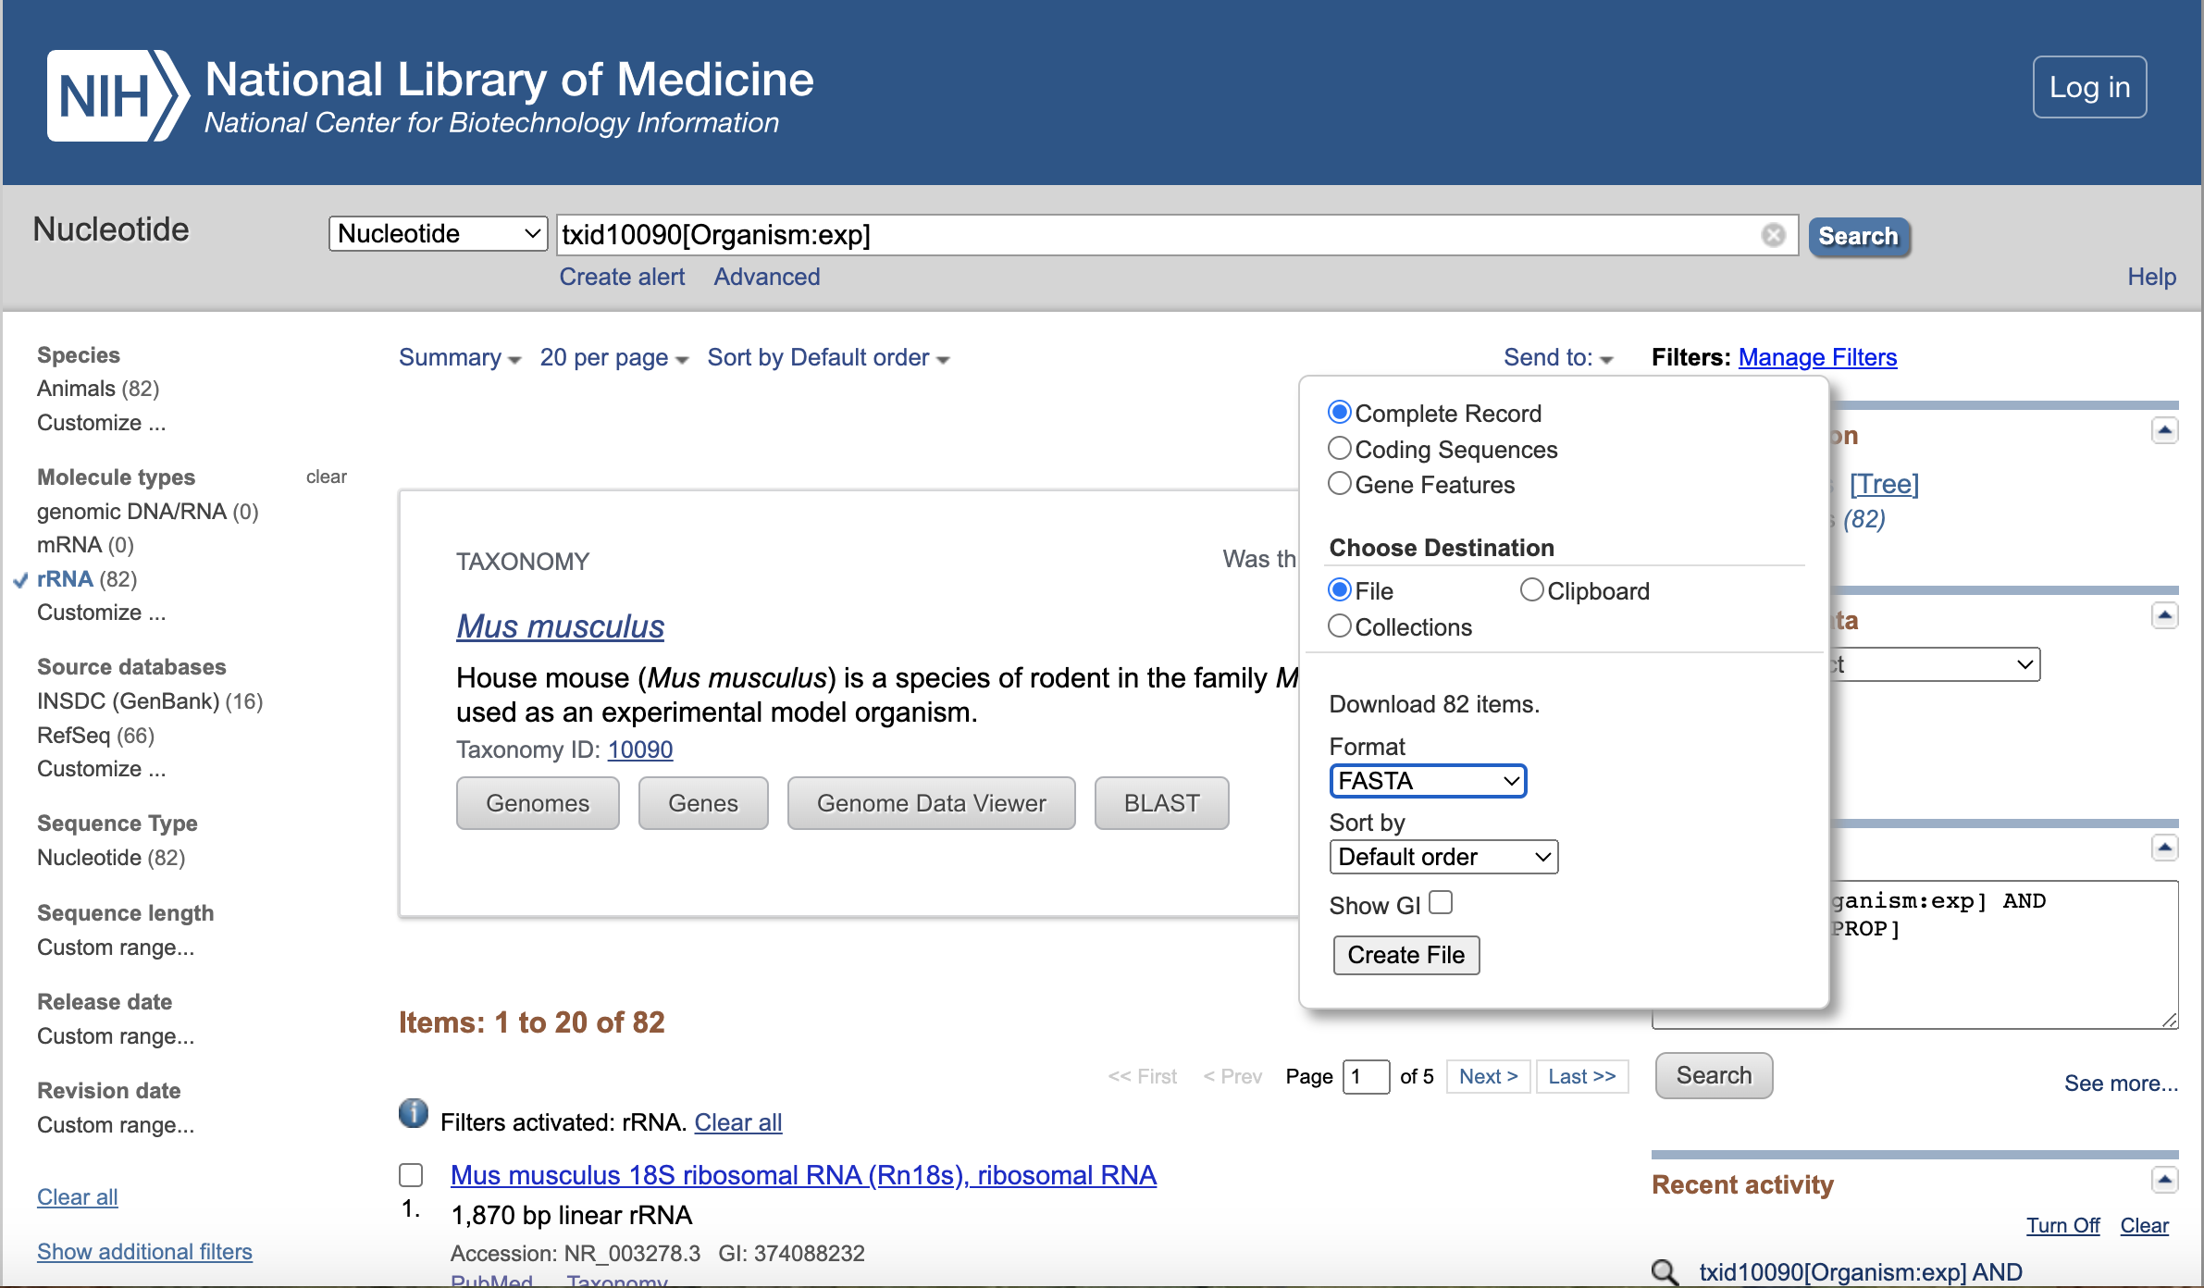Viewport: 2204px width, 1288px height.
Task: Collapse the search details panel arrow icon
Action: click(x=2164, y=848)
